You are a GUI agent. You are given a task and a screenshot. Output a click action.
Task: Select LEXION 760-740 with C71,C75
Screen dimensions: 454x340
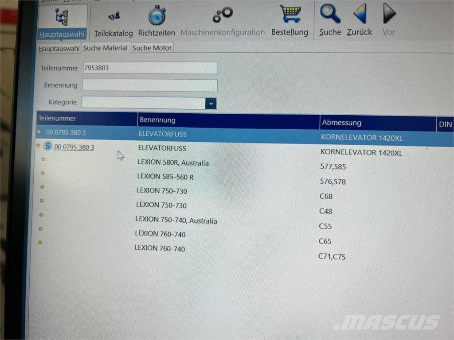(160, 248)
